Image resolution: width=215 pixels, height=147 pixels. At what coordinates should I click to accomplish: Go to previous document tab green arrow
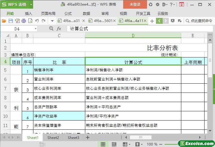[x=159, y=21]
